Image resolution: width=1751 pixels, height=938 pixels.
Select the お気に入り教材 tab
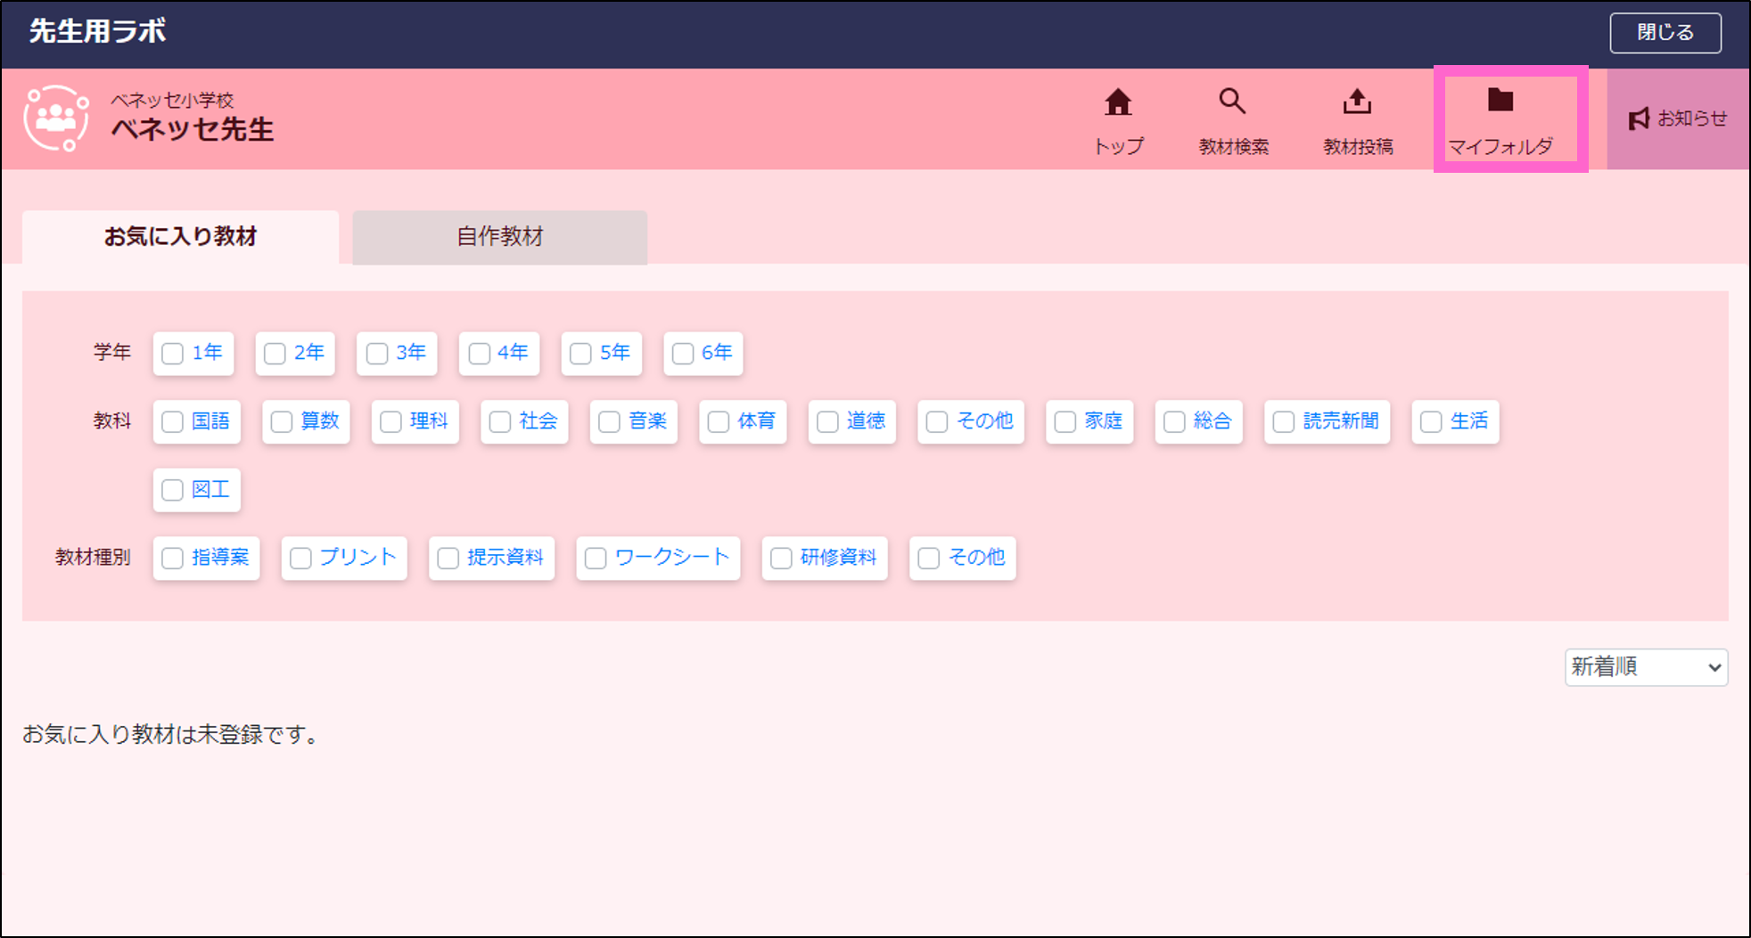pyautogui.click(x=179, y=237)
